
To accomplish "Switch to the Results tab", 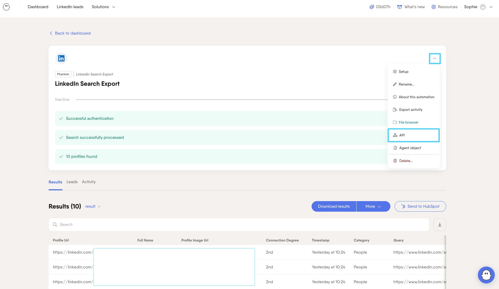I will click(x=56, y=182).
